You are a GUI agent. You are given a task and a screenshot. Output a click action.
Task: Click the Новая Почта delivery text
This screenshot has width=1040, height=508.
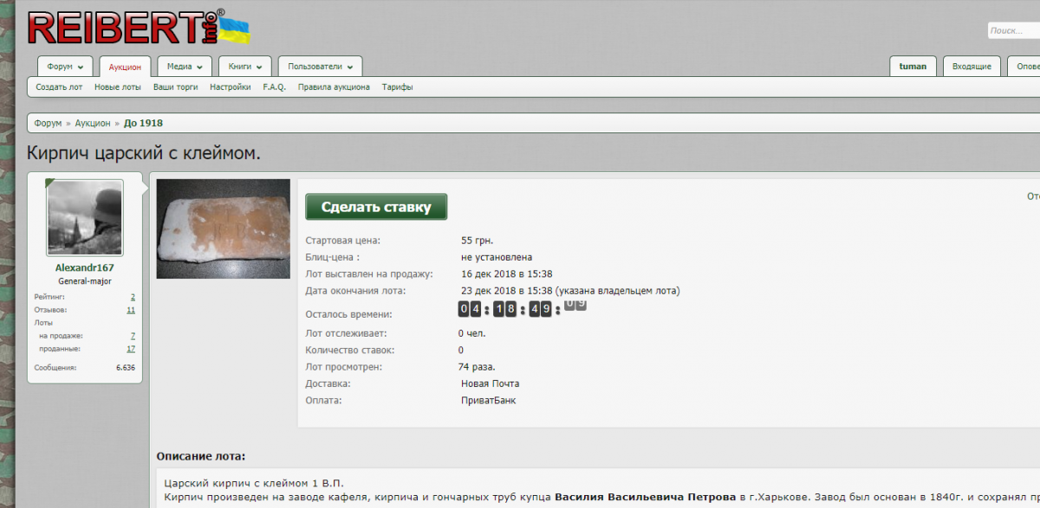[x=491, y=383]
